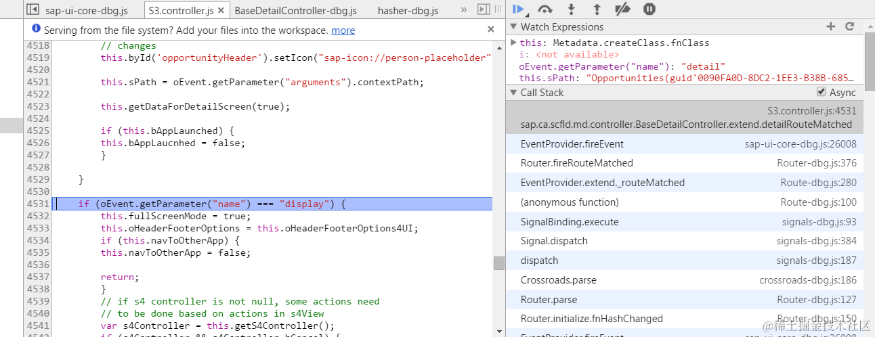Select EventProvider.extend._routeMatched frame
The image size is (875, 337).
pyautogui.click(x=685, y=183)
